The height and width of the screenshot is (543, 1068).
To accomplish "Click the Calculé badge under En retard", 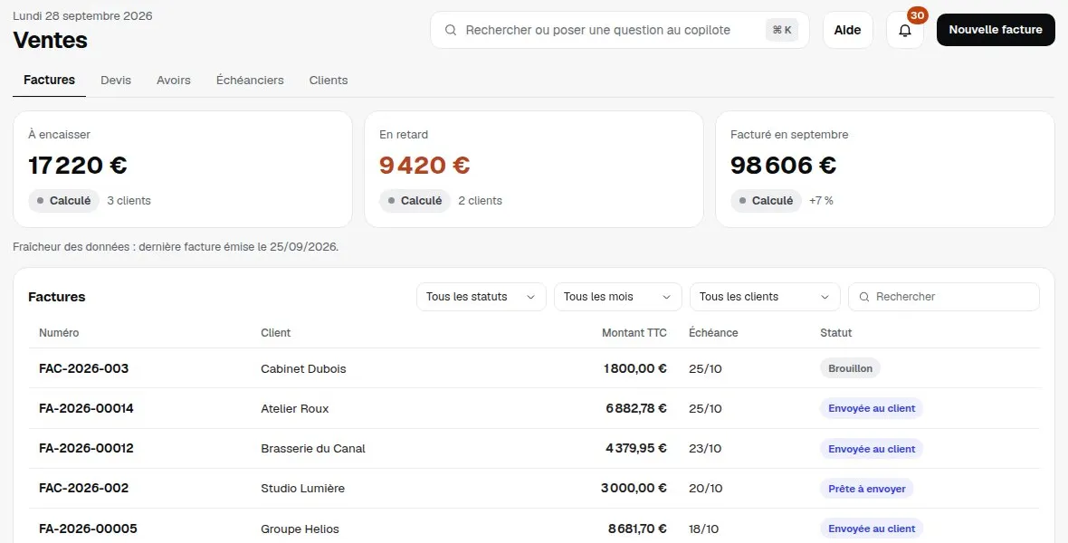I will (x=415, y=201).
